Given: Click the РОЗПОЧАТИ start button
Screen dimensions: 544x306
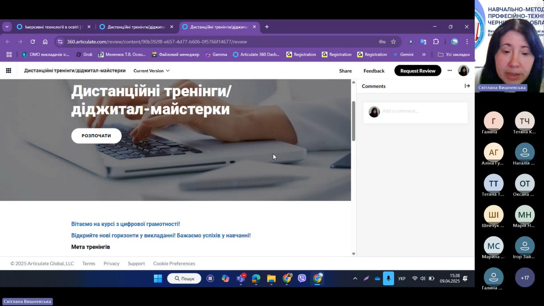Looking at the screenshot, I should pos(96,136).
